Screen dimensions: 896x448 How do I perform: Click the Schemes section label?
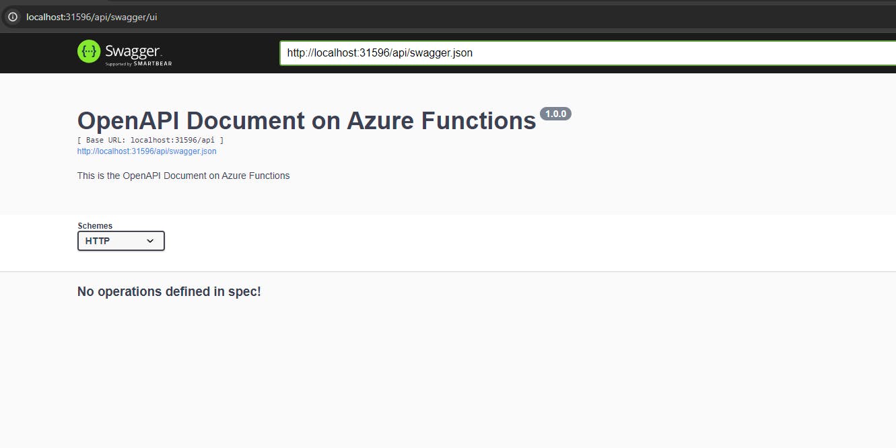95,225
